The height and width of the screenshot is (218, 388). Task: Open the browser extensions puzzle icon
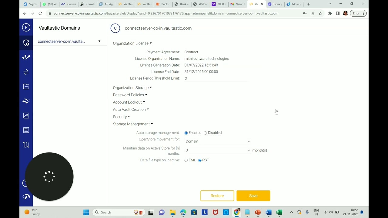[x=330, y=13]
